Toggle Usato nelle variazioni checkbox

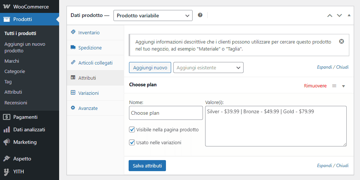click(x=132, y=142)
